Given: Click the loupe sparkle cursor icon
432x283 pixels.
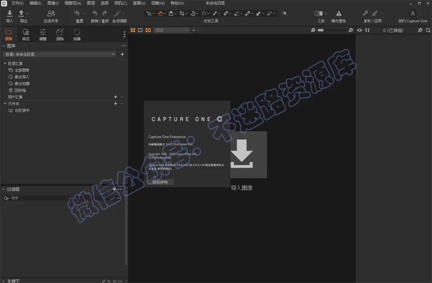Looking at the screenshot, I should [x=284, y=13].
